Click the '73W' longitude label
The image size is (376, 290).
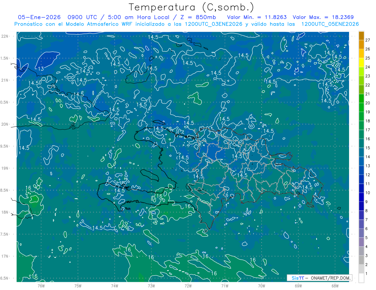tap(151, 286)
